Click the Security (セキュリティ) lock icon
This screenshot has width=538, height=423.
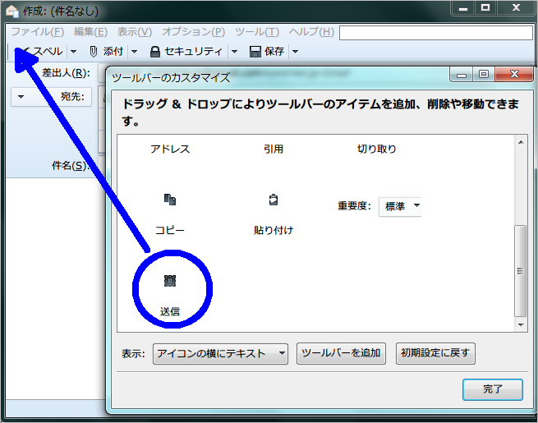pyautogui.click(x=155, y=51)
